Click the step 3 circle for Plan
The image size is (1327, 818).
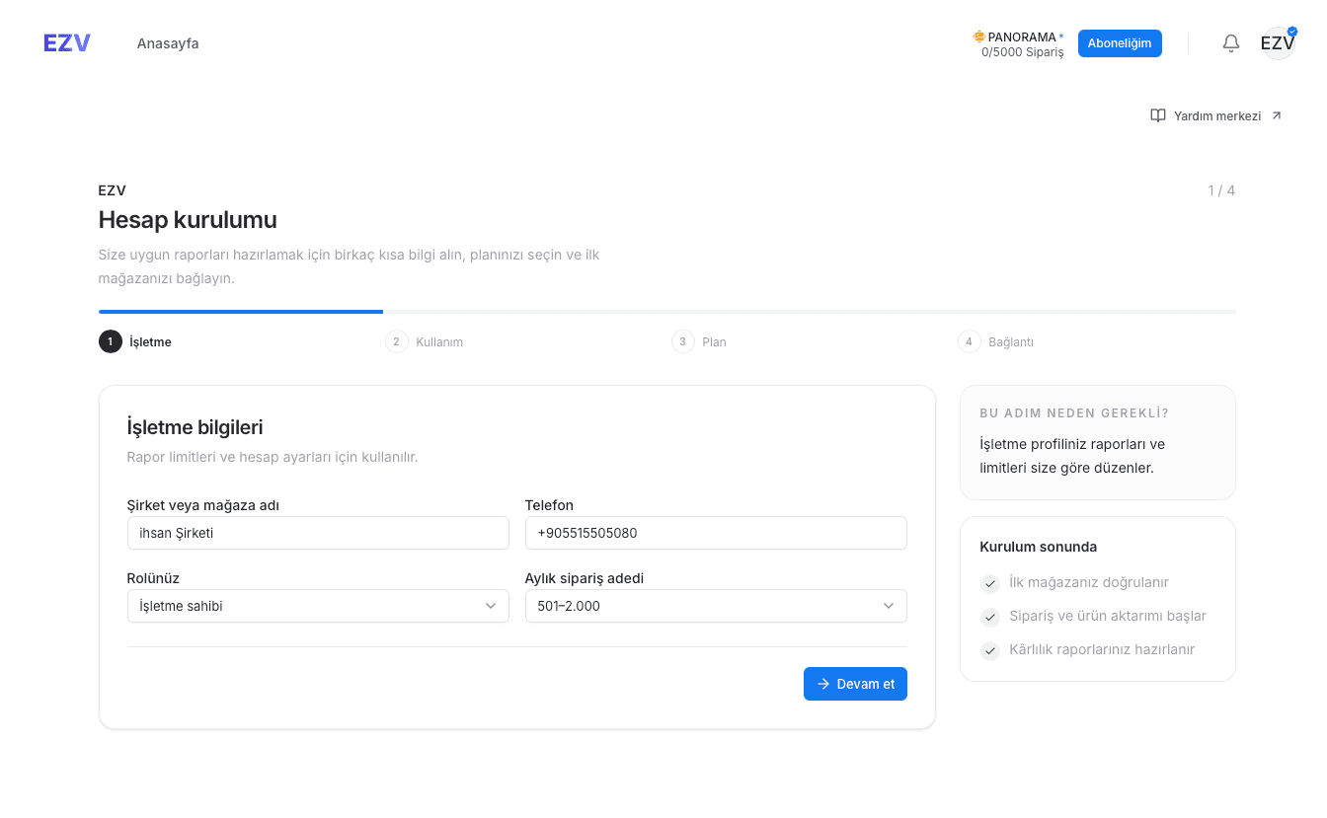pos(683,341)
